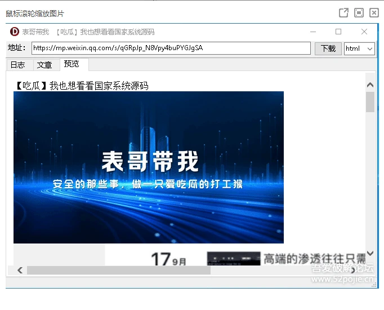Open the html format dropdown
384x310 pixels.
[x=359, y=48]
